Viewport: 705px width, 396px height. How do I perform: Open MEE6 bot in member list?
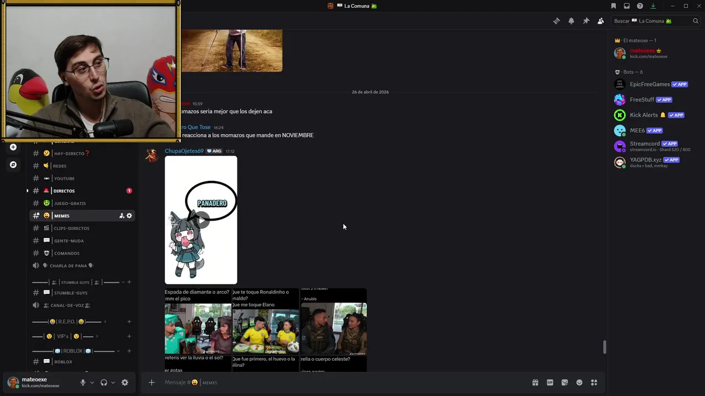655,130
